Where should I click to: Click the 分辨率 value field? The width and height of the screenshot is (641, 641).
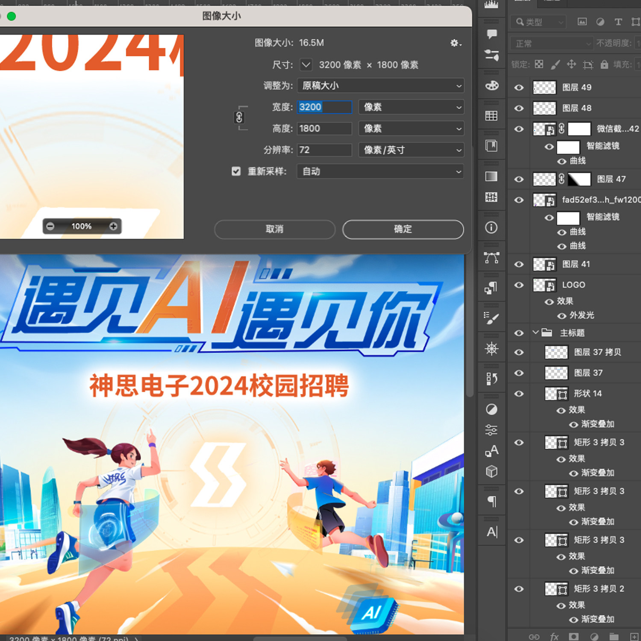click(x=324, y=150)
